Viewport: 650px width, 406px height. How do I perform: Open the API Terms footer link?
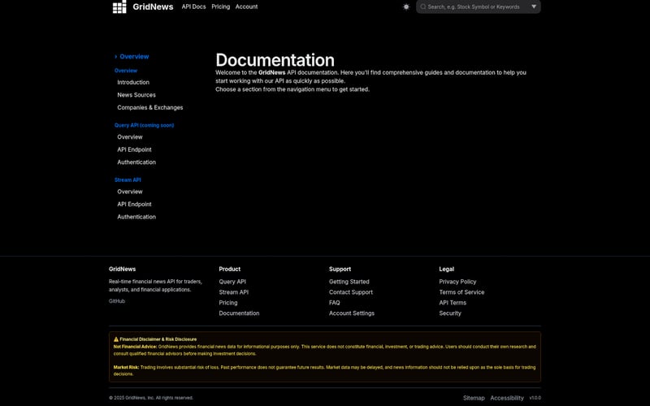click(x=453, y=303)
